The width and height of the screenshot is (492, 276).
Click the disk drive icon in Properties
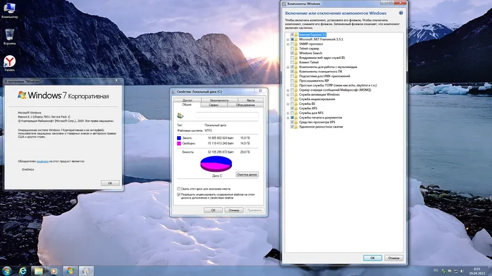[x=180, y=116]
